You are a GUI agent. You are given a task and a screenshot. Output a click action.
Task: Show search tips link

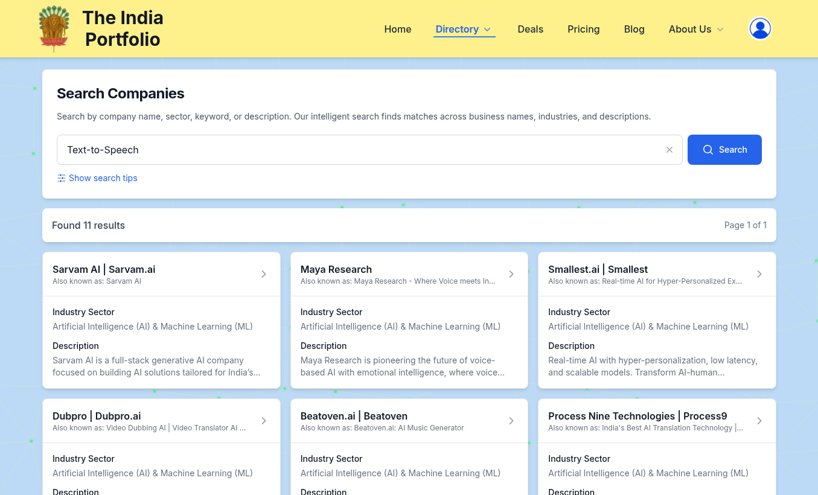(x=103, y=178)
